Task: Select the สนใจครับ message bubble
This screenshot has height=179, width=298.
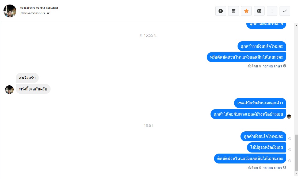Action: (x=27, y=78)
